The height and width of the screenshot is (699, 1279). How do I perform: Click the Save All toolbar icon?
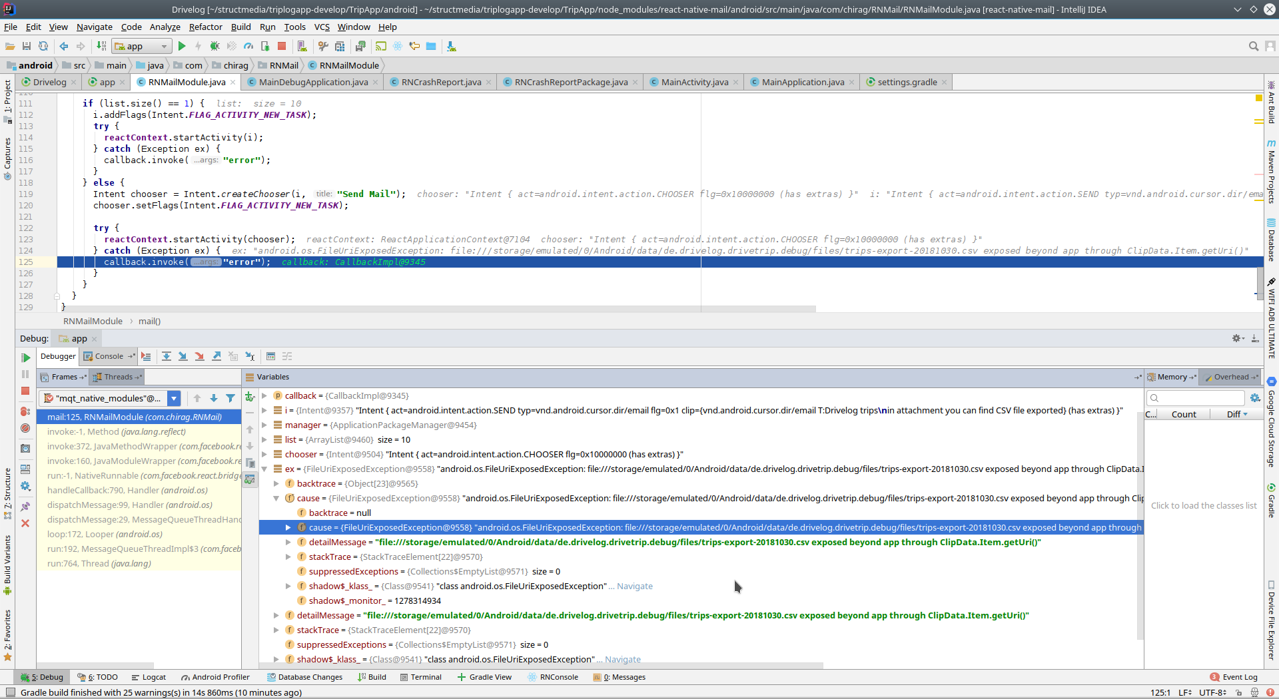(27, 46)
